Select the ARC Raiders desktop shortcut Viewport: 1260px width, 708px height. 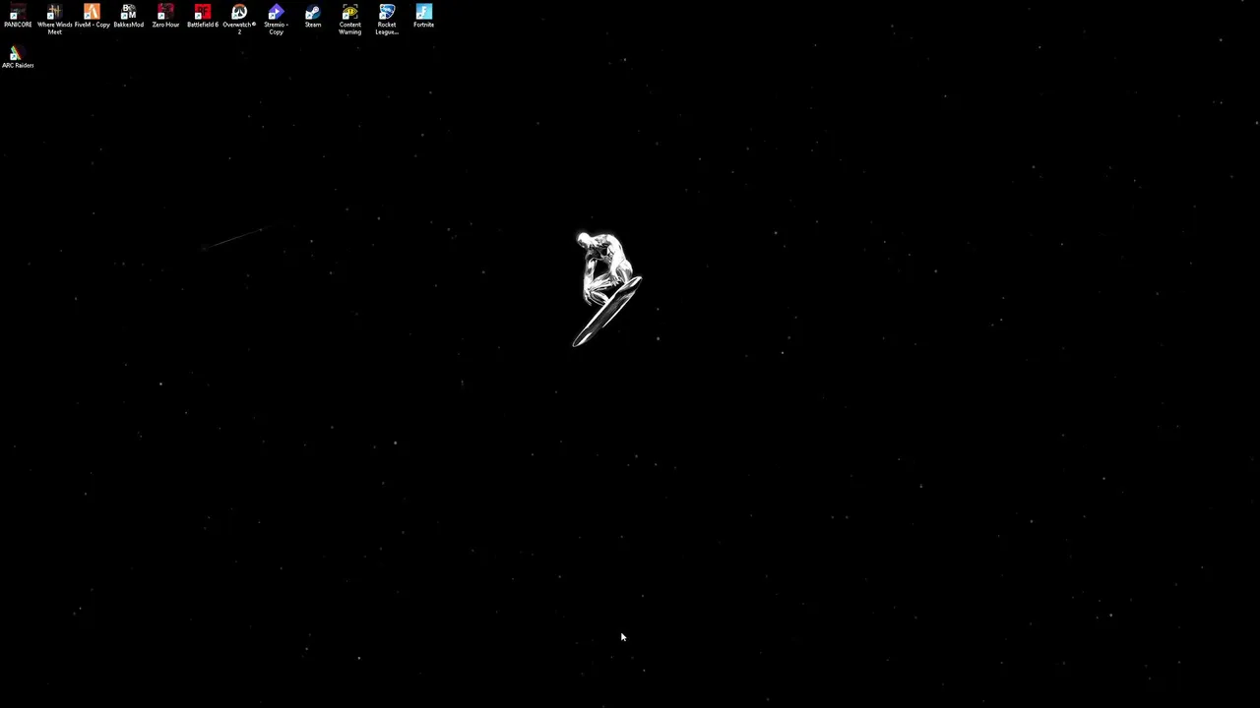point(18,57)
